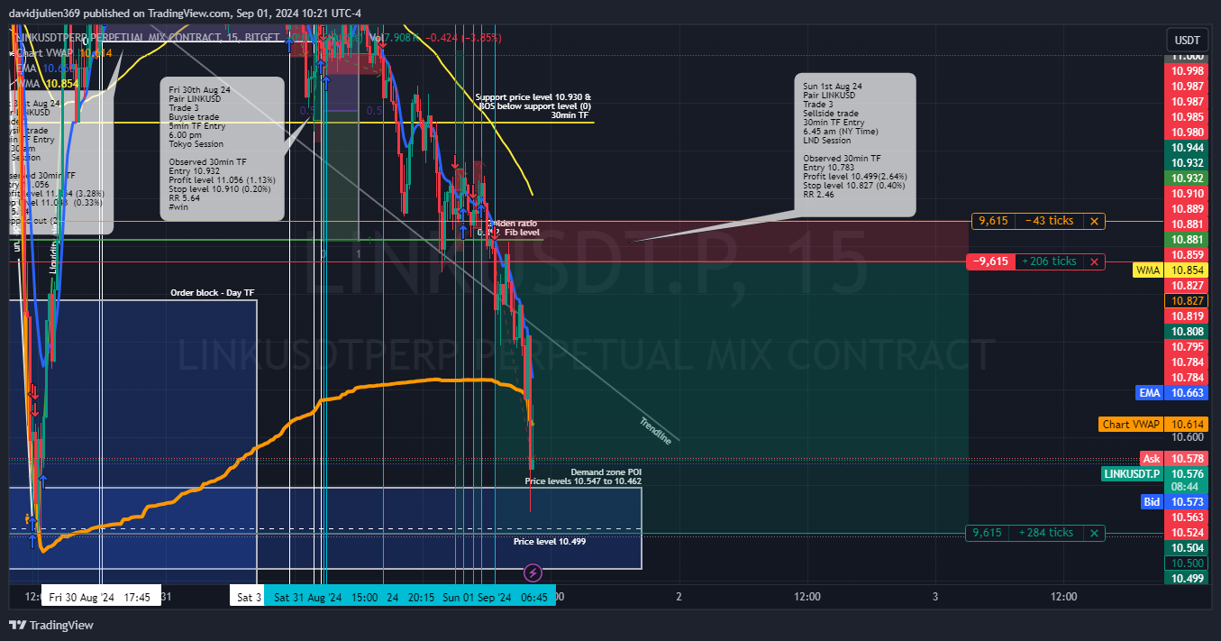
Task: Click the purple lightning event icon on time axis
Action: [533, 572]
